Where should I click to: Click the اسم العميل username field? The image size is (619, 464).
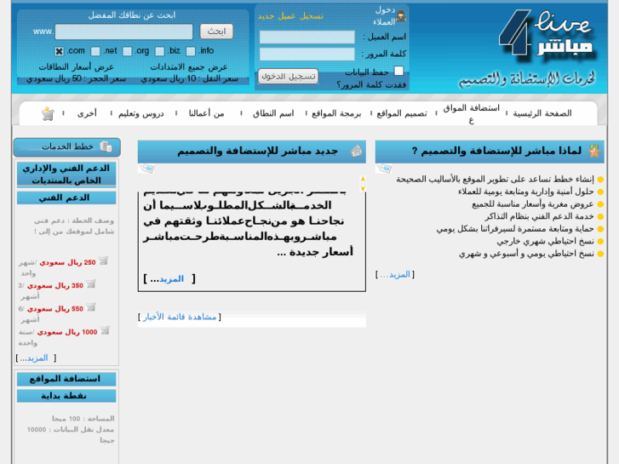coord(307,37)
